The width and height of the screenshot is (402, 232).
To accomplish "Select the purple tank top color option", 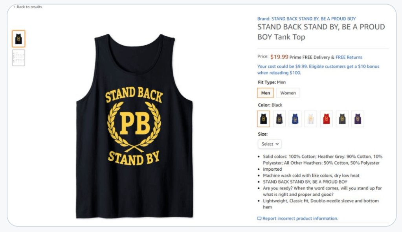I will (358, 119).
